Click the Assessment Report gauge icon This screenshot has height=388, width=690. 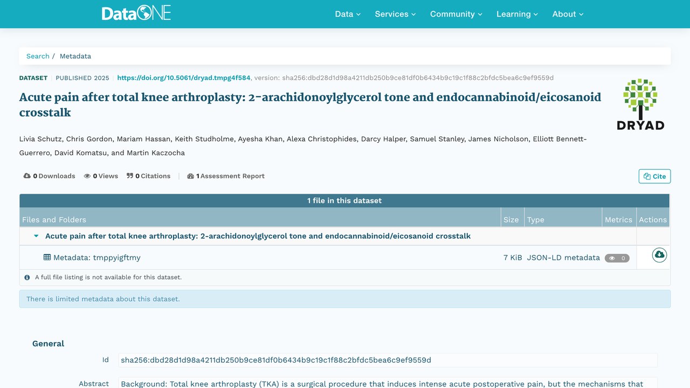tap(190, 176)
